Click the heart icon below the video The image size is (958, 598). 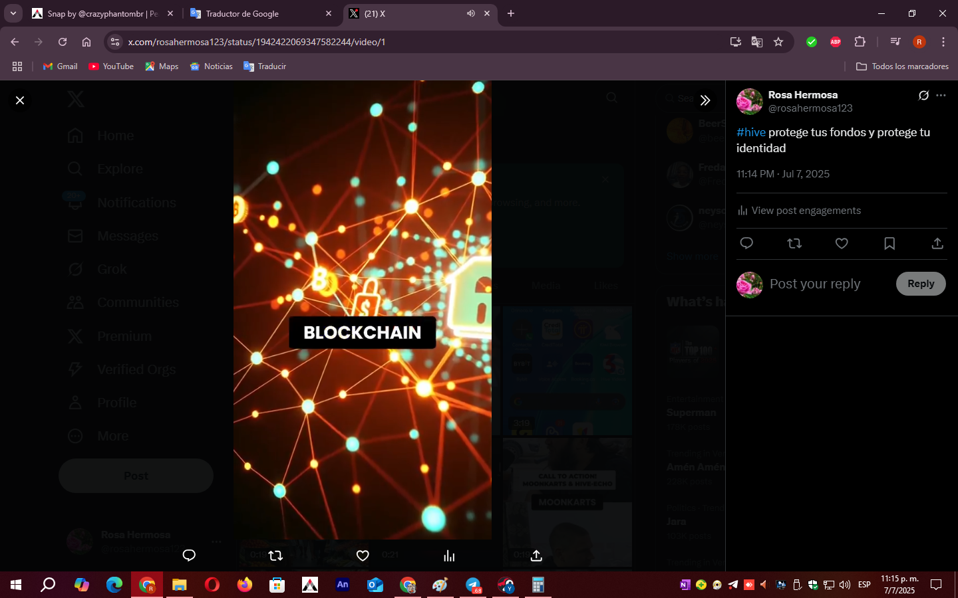coord(363,555)
